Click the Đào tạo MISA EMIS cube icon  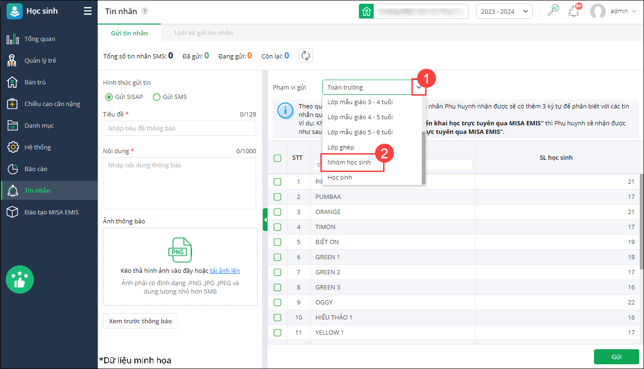(13, 212)
